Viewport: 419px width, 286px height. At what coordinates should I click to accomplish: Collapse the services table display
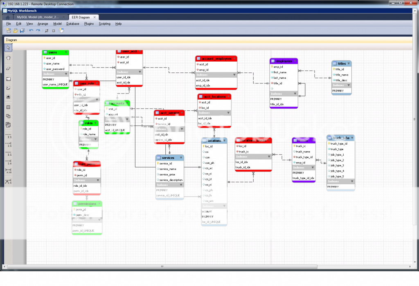tap(182, 158)
